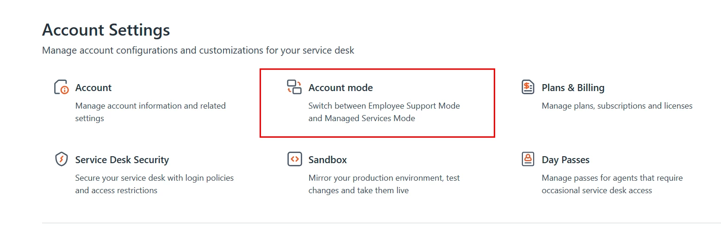Open Service Desk Security settings
This screenshot has width=721, height=232.
(122, 160)
